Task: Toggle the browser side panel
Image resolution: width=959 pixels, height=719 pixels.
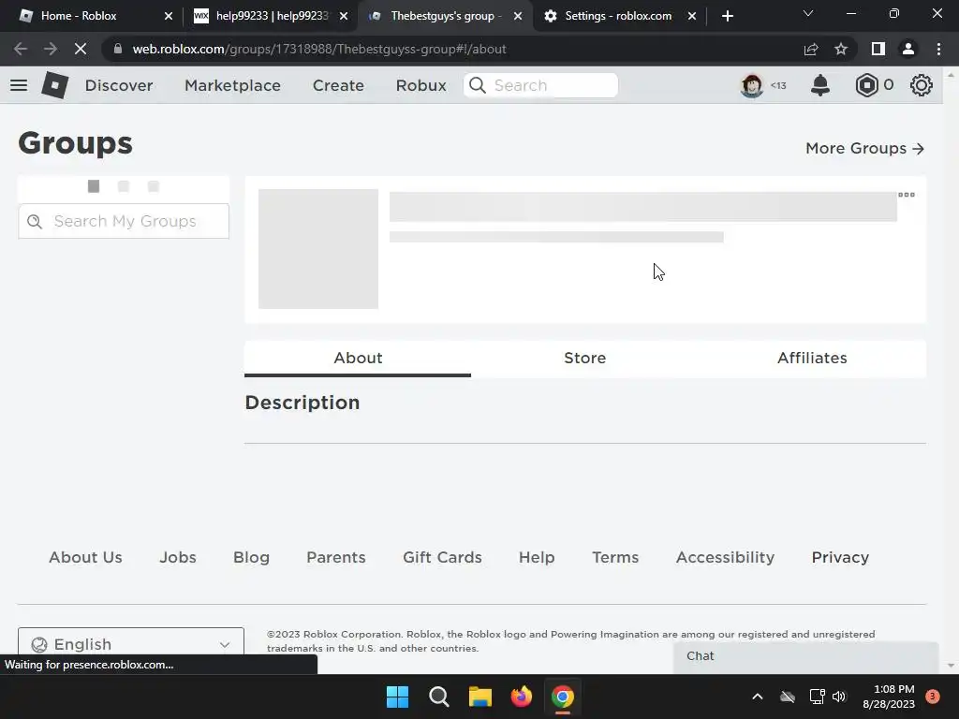Action: [878, 49]
